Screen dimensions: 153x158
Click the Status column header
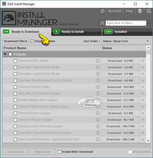tap(120, 48)
